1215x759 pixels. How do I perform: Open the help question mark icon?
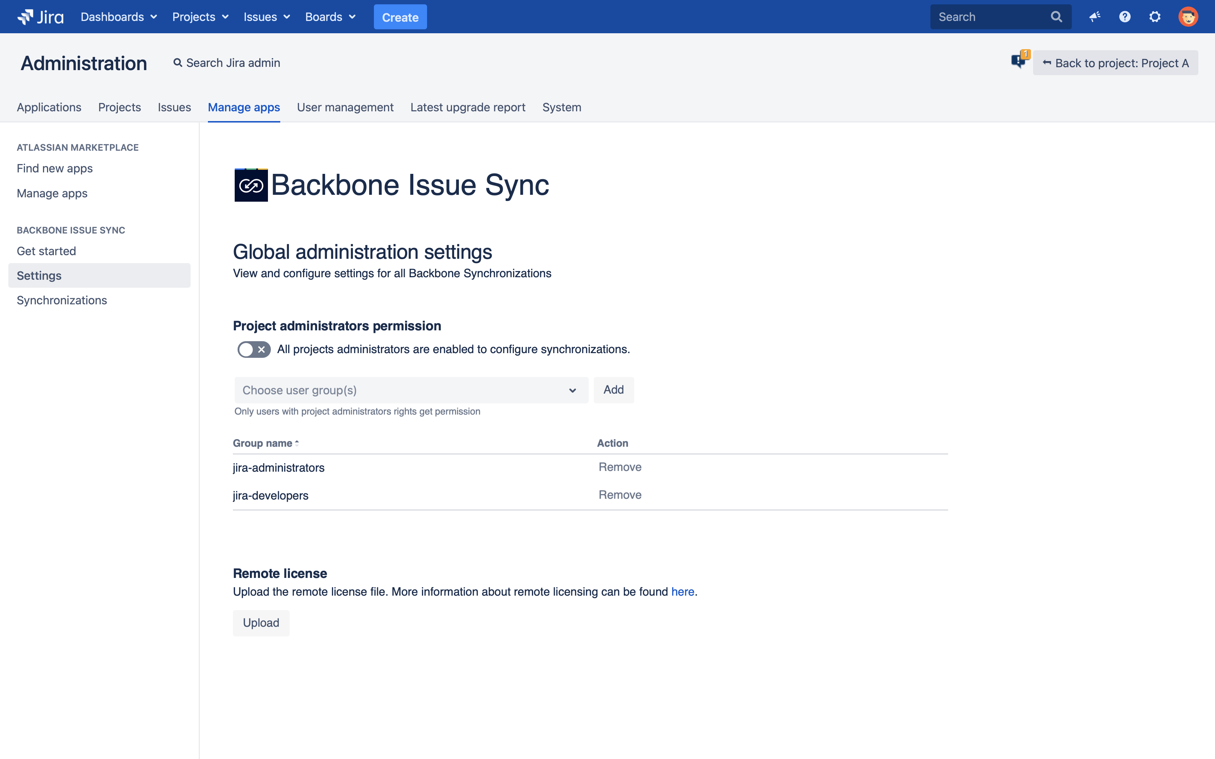[x=1125, y=17]
